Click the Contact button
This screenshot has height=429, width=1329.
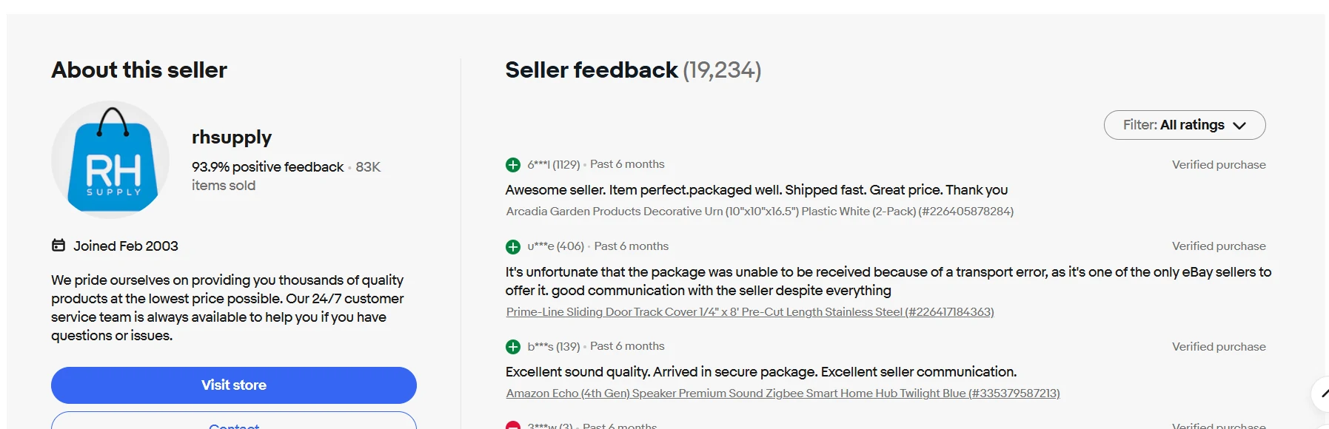click(234, 422)
